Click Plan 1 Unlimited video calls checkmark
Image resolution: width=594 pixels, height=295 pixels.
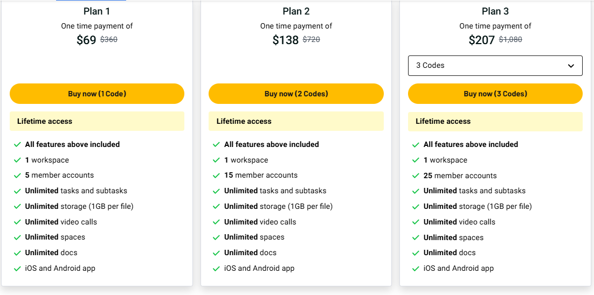pos(17,222)
